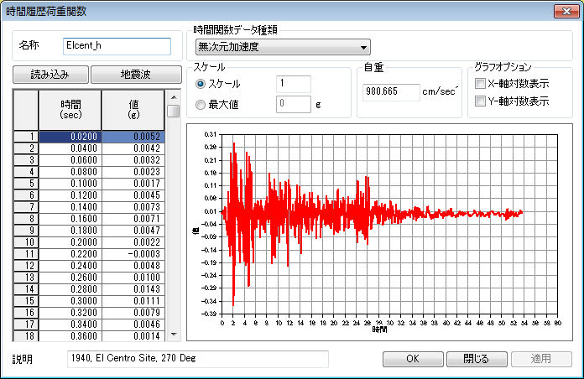584x379 pixels.
Task: Click the 最大値 value field showing 0
Action: [x=294, y=104]
